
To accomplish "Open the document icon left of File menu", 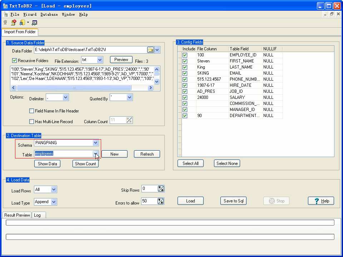I will 6,14.
